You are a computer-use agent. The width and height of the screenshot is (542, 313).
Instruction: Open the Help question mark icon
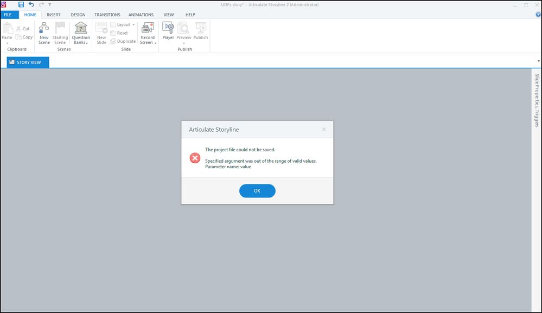tap(538, 15)
